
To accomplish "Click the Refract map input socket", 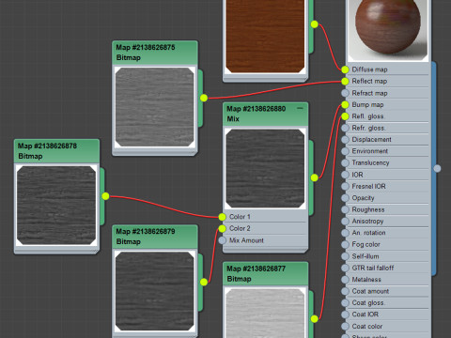I will 345,93.
